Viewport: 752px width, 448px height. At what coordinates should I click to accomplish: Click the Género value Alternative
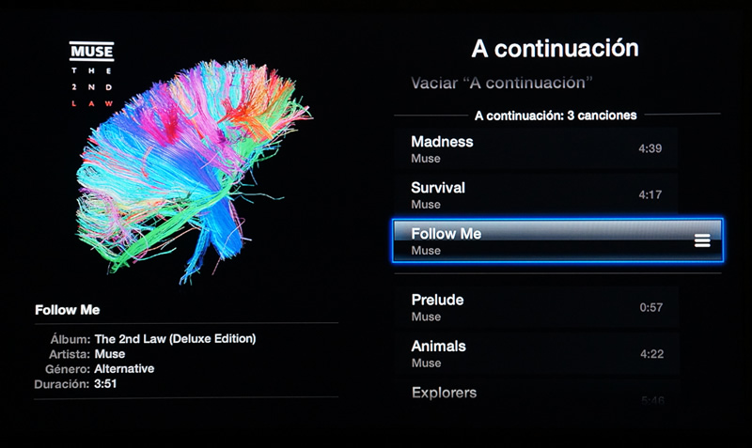tap(124, 369)
